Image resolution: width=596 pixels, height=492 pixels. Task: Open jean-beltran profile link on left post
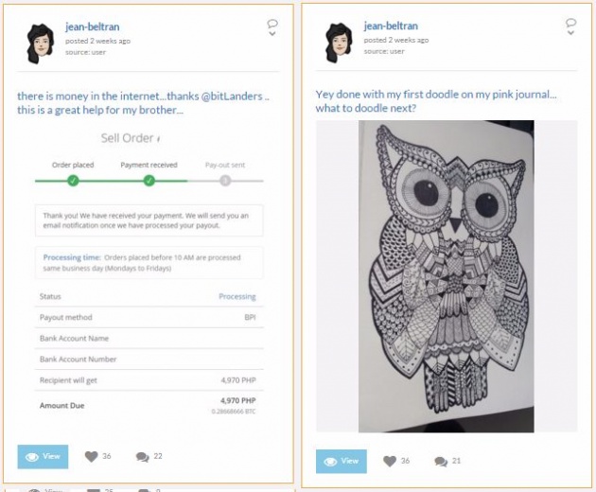(x=93, y=27)
